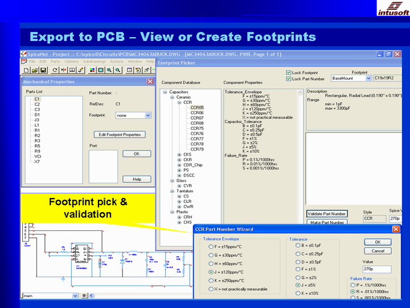Choose G = ±2% tolerance
The image size is (410, 308).
coord(298,278)
